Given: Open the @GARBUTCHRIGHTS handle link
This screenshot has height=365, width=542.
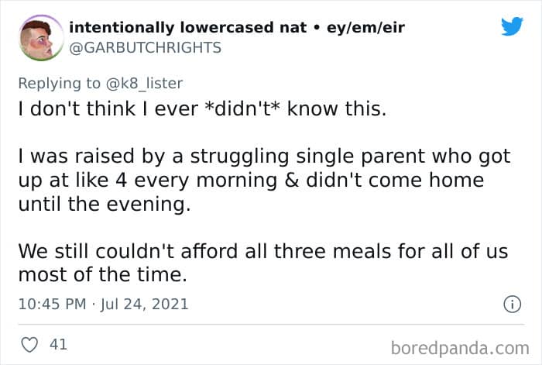Looking at the screenshot, I should [x=145, y=48].
